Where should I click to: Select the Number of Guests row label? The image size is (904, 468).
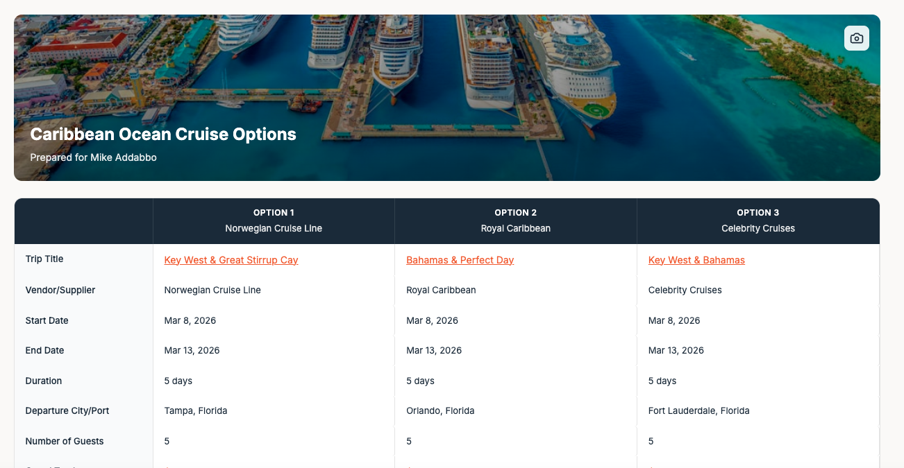pyautogui.click(x=65, y=441)
